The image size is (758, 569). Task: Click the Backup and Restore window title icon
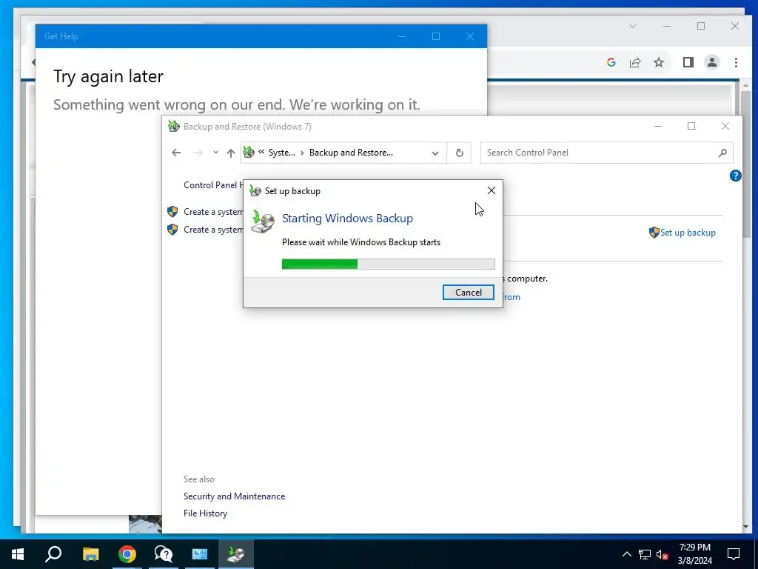[173, 126]
